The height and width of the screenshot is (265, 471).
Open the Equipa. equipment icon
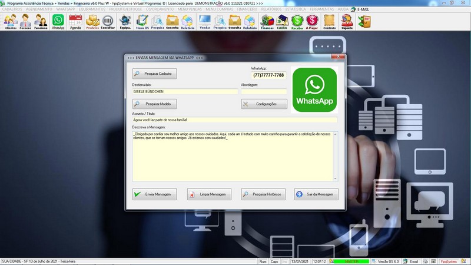point(125,22)
